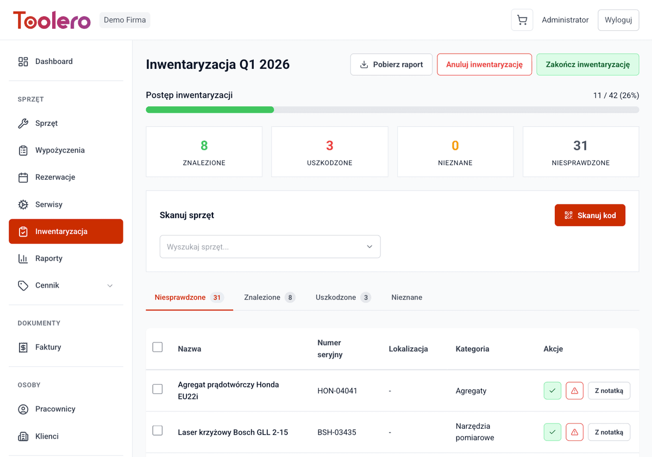
Task: Check the Laser Bosch GLL 2-15 checkbox
Action: pos(158,430)
